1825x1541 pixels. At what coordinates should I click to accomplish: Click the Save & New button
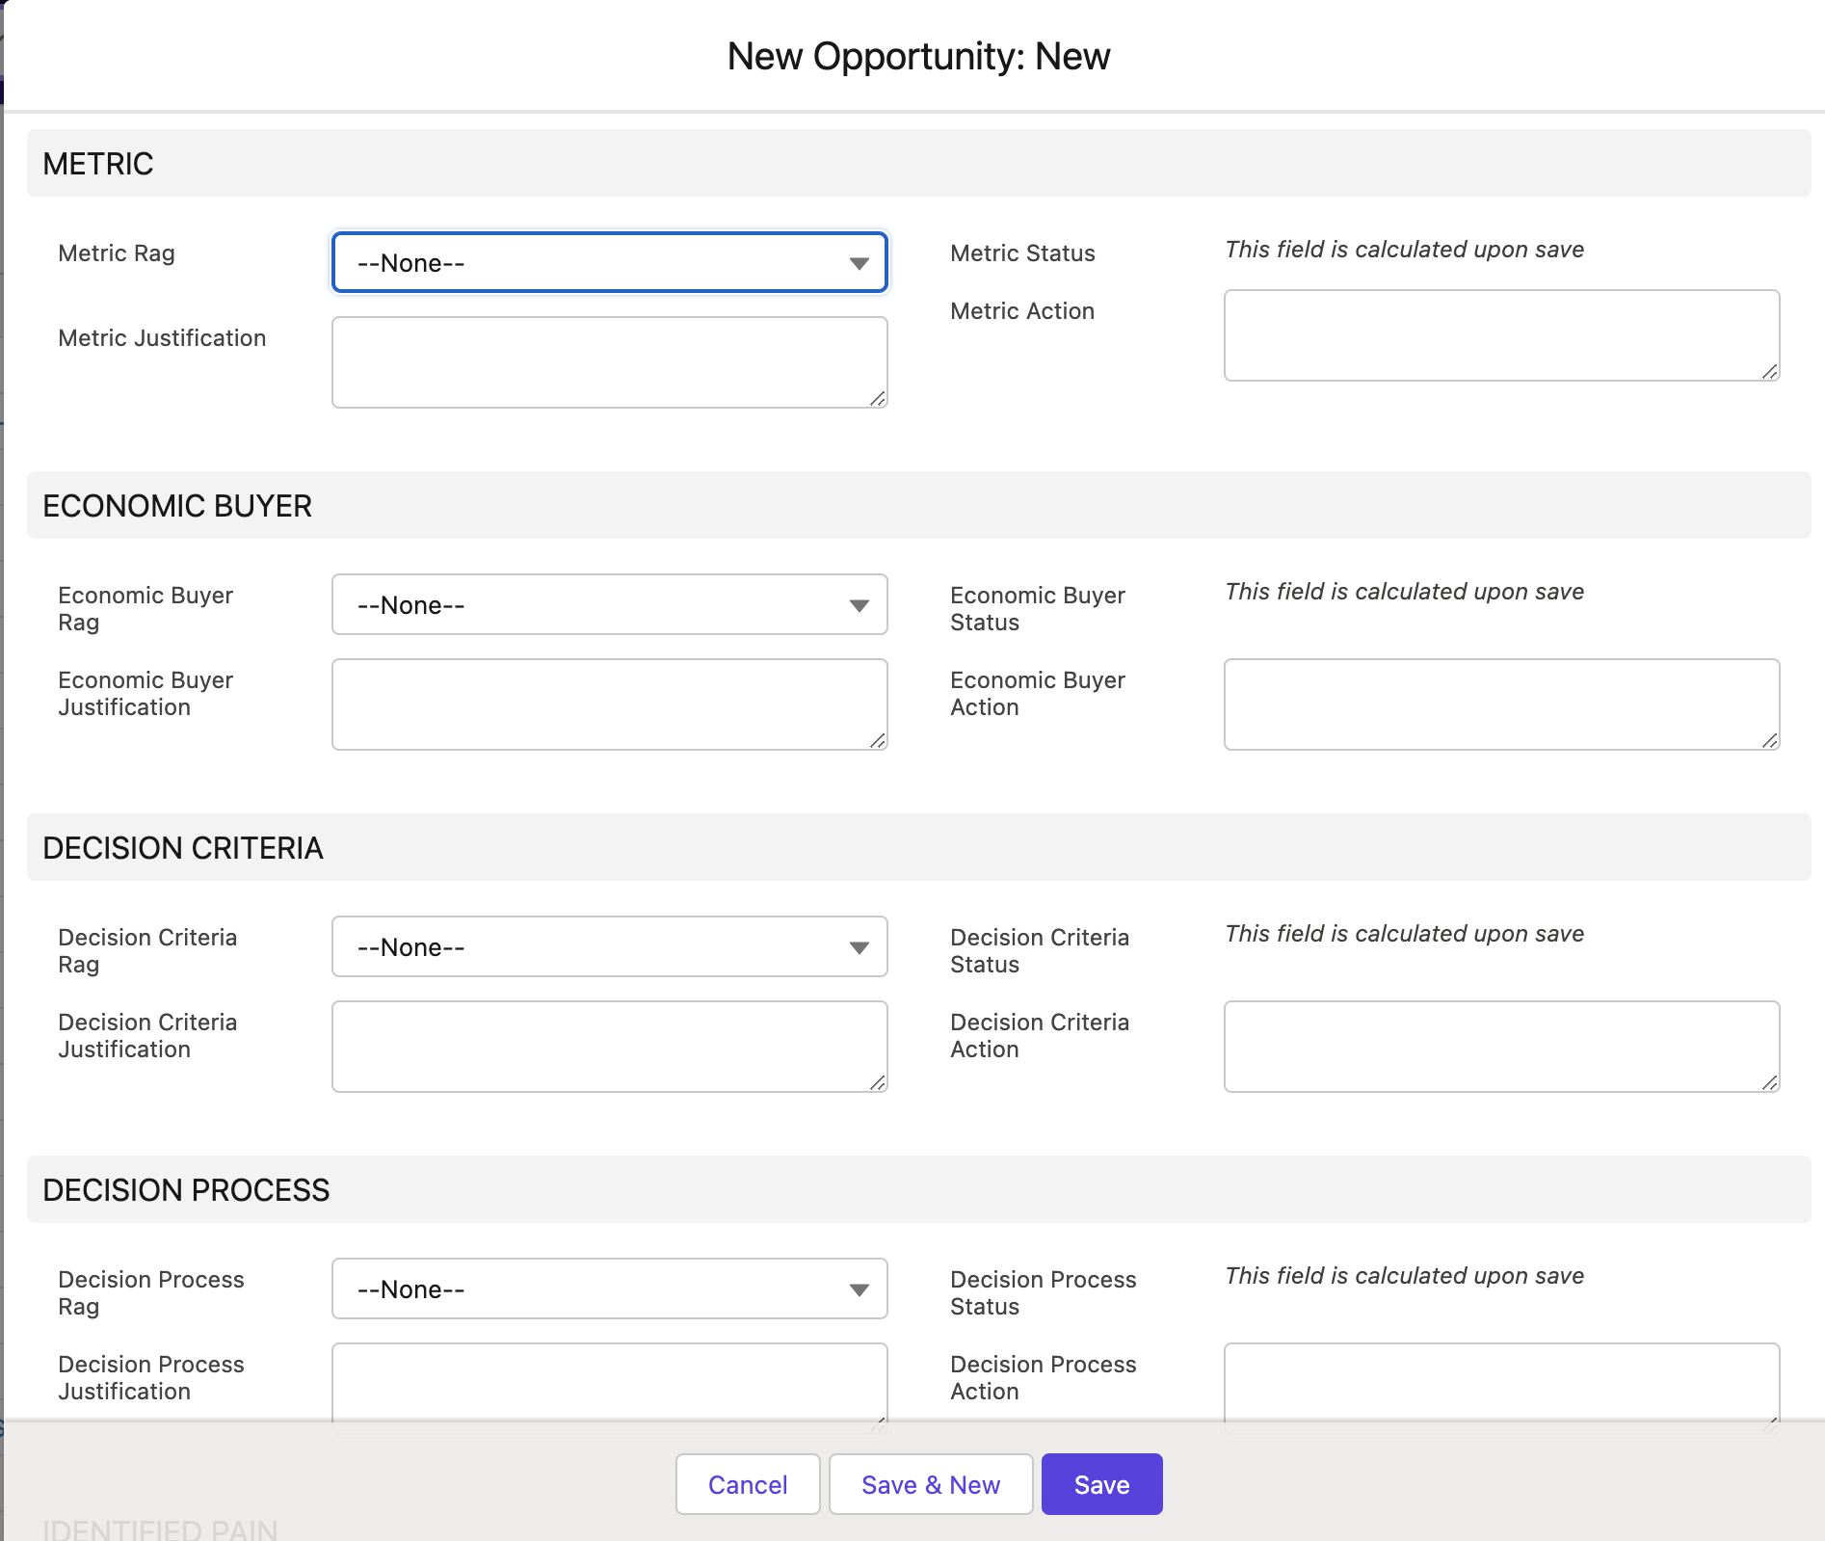pyautogui.click(x=931, y=1484)
